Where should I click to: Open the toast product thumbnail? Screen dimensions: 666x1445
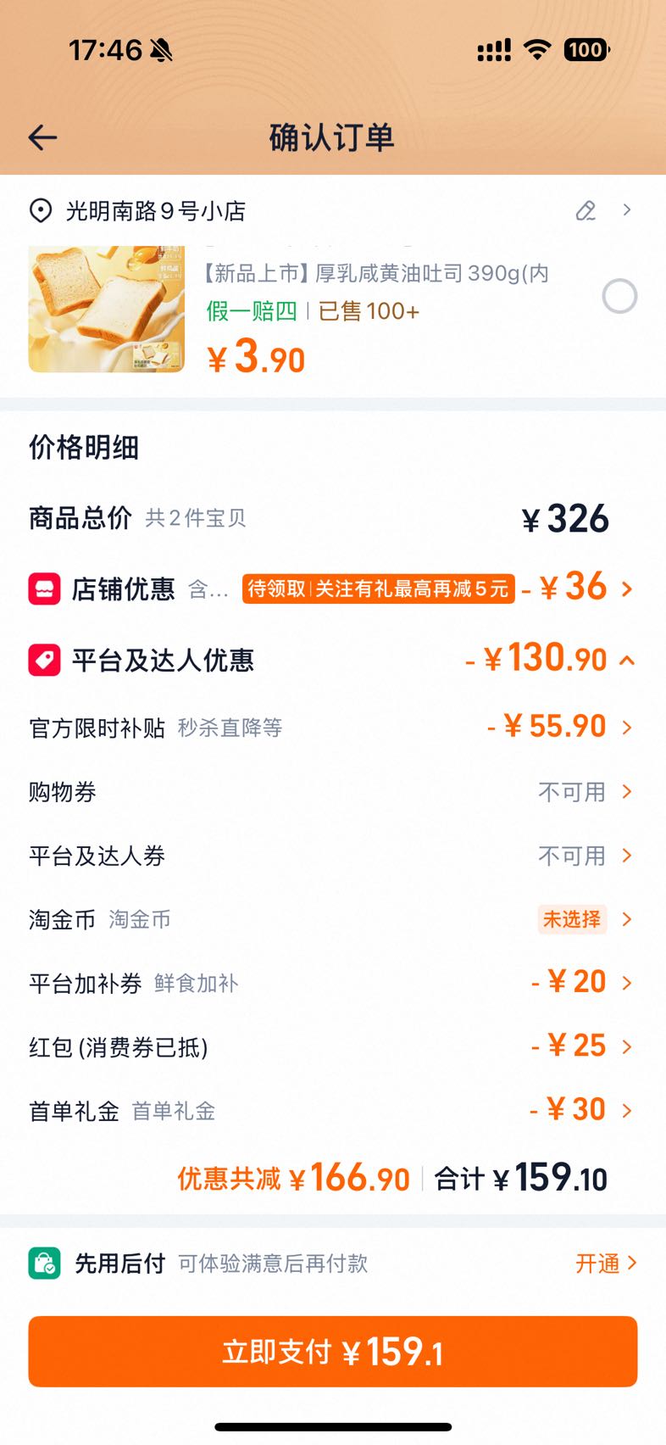coord(106,309)
